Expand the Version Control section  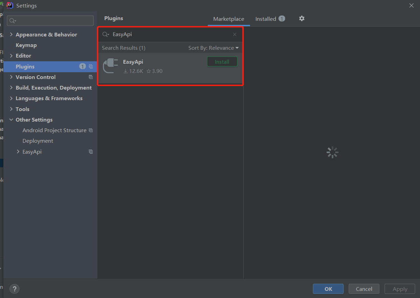[x=12, y=77]
